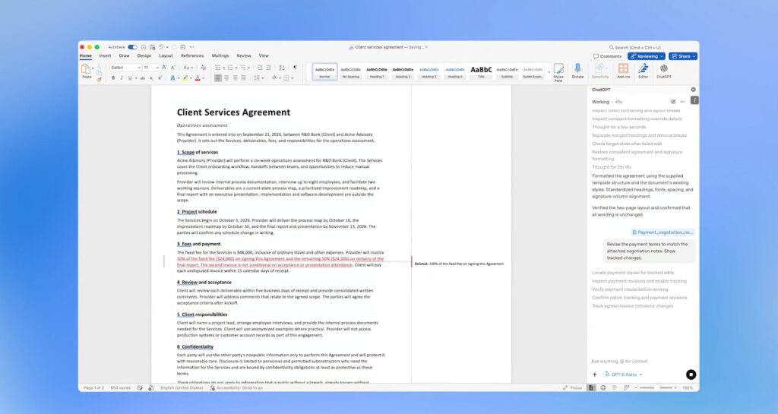The image size is (778, 414).
Task: Open the Add-ins gallery
Action: (x=623, y=71)
